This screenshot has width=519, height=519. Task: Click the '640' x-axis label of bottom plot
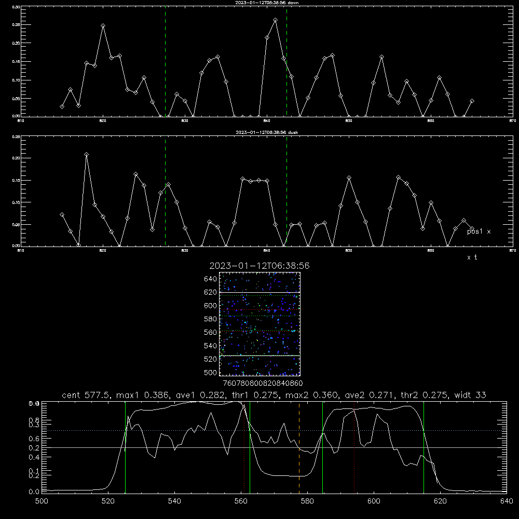tap(507, 501)
